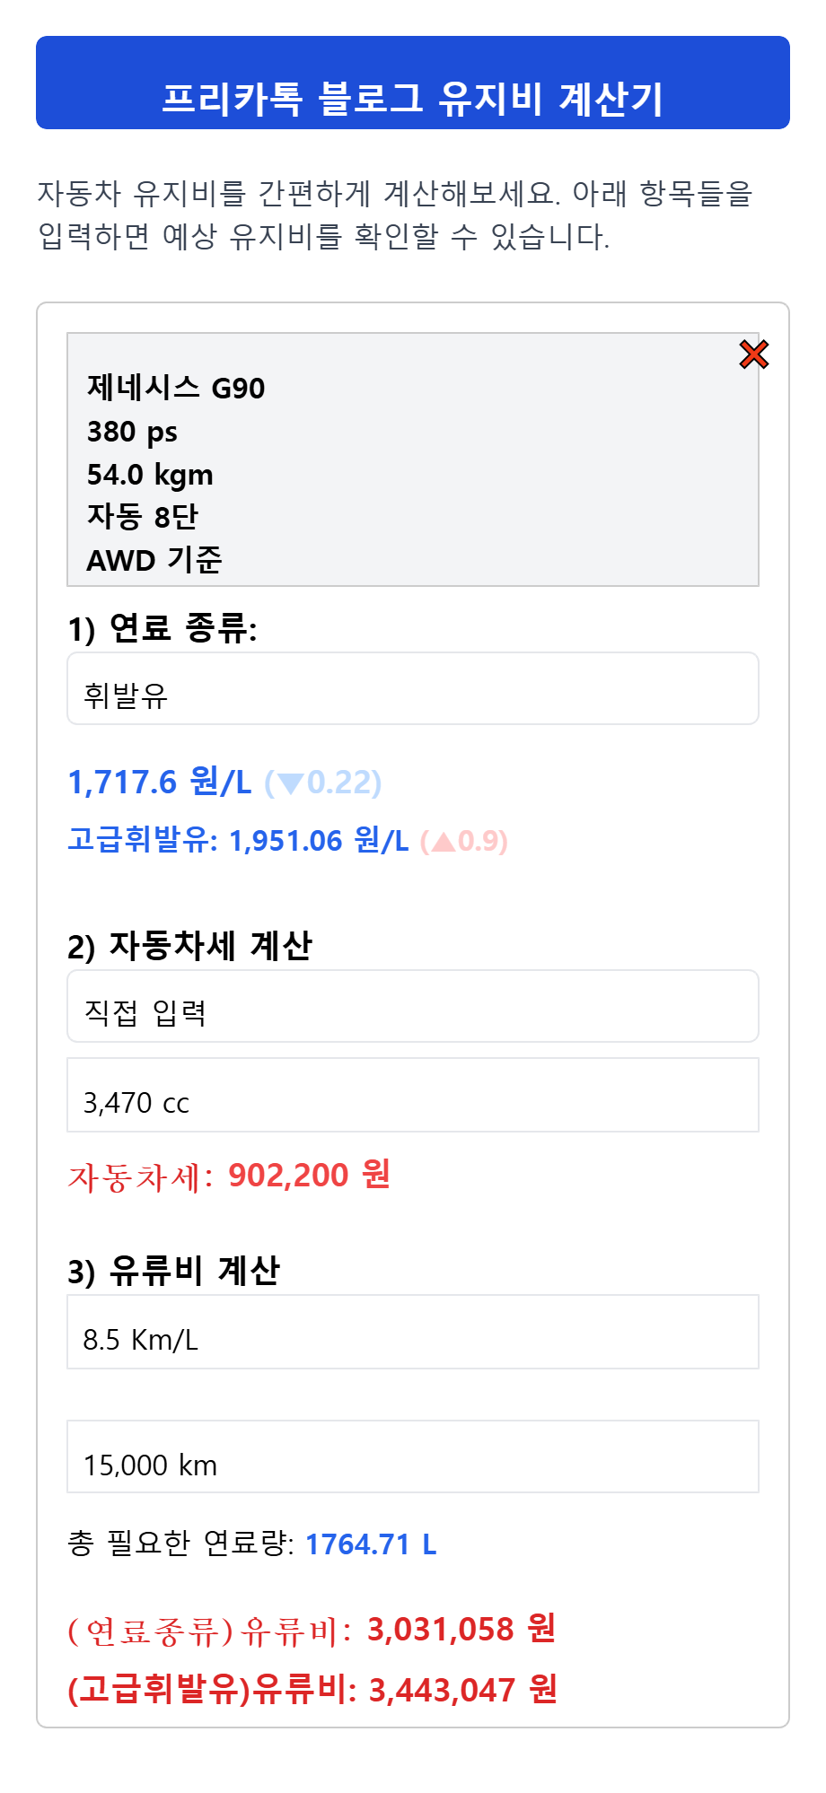Click the AWD 기준 spec line

(154, 560)
